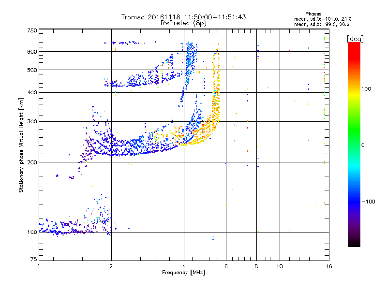Click the x-axis '10' tick label

click(280, 266)
